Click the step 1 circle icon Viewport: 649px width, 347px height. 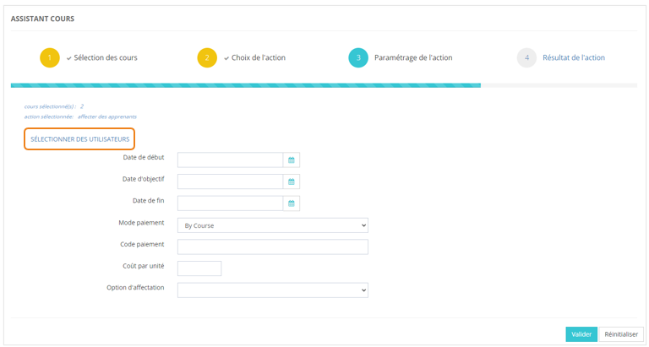pyautogui.click(x=50, y=57)
